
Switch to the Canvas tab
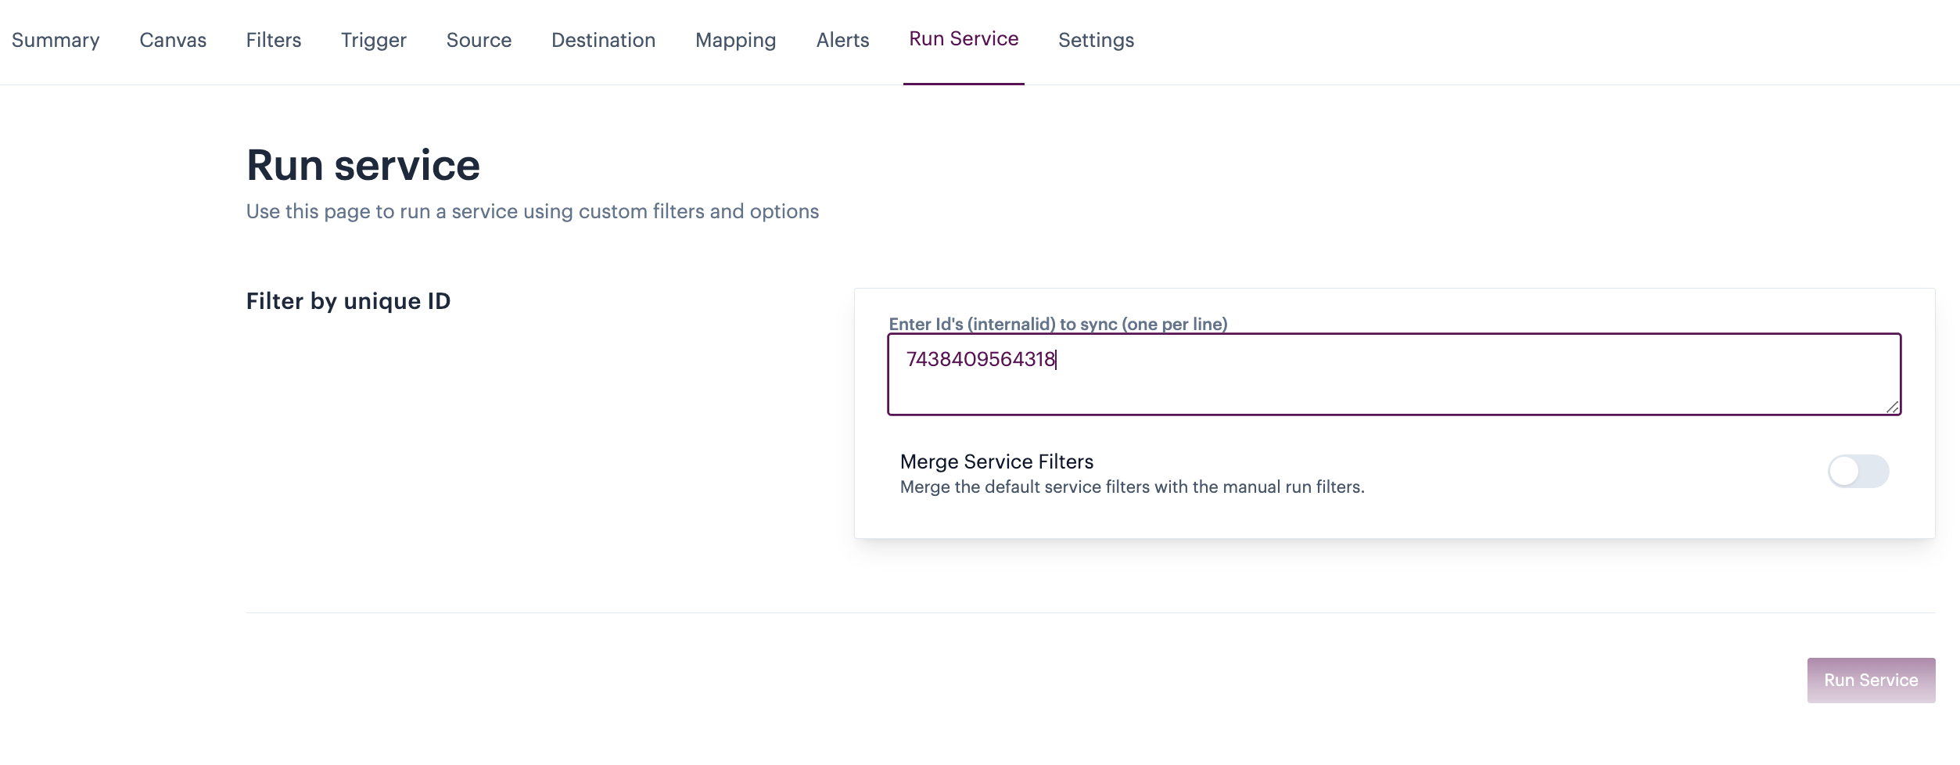(x=173, y=40)
